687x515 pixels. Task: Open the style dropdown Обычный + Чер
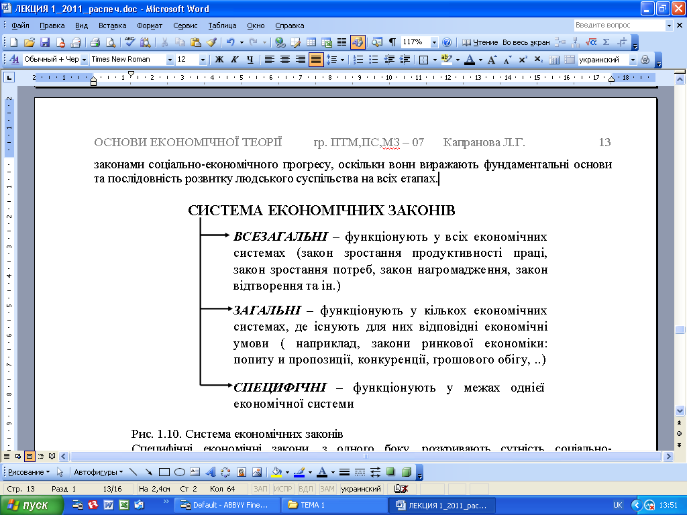[x=84, y=60]
